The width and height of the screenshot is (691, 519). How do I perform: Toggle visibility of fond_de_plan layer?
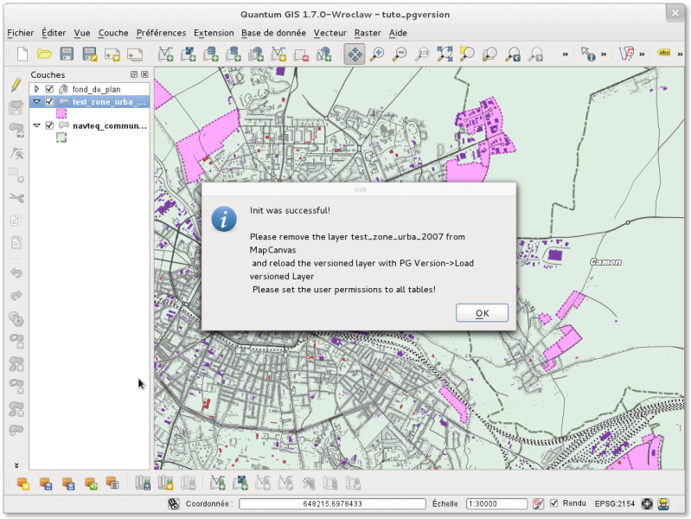pyautogui.click(x=49, y=89)
